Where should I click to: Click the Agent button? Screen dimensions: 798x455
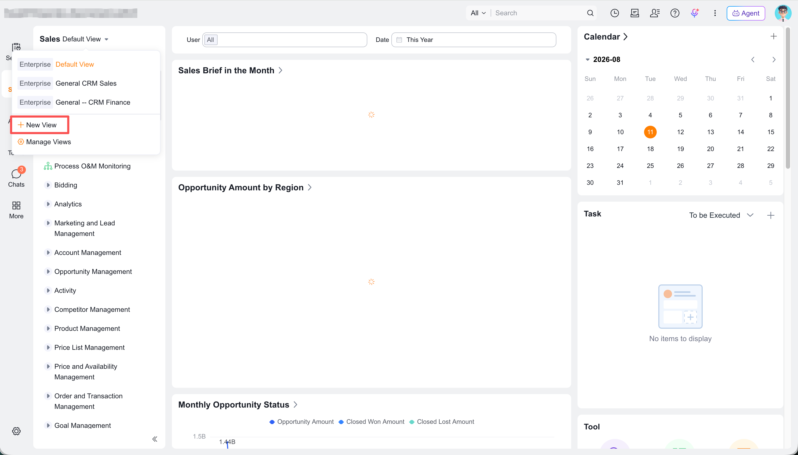tap(746, 13)
